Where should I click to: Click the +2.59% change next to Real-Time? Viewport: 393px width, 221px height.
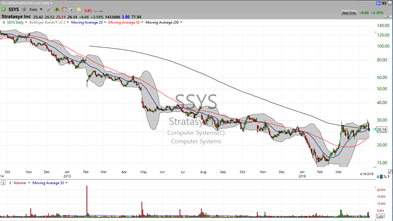click(x=377, y=13)
